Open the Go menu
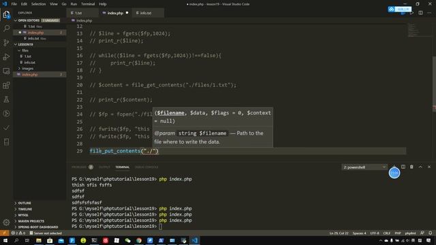 pyautogui.click(x=64, y=4)
